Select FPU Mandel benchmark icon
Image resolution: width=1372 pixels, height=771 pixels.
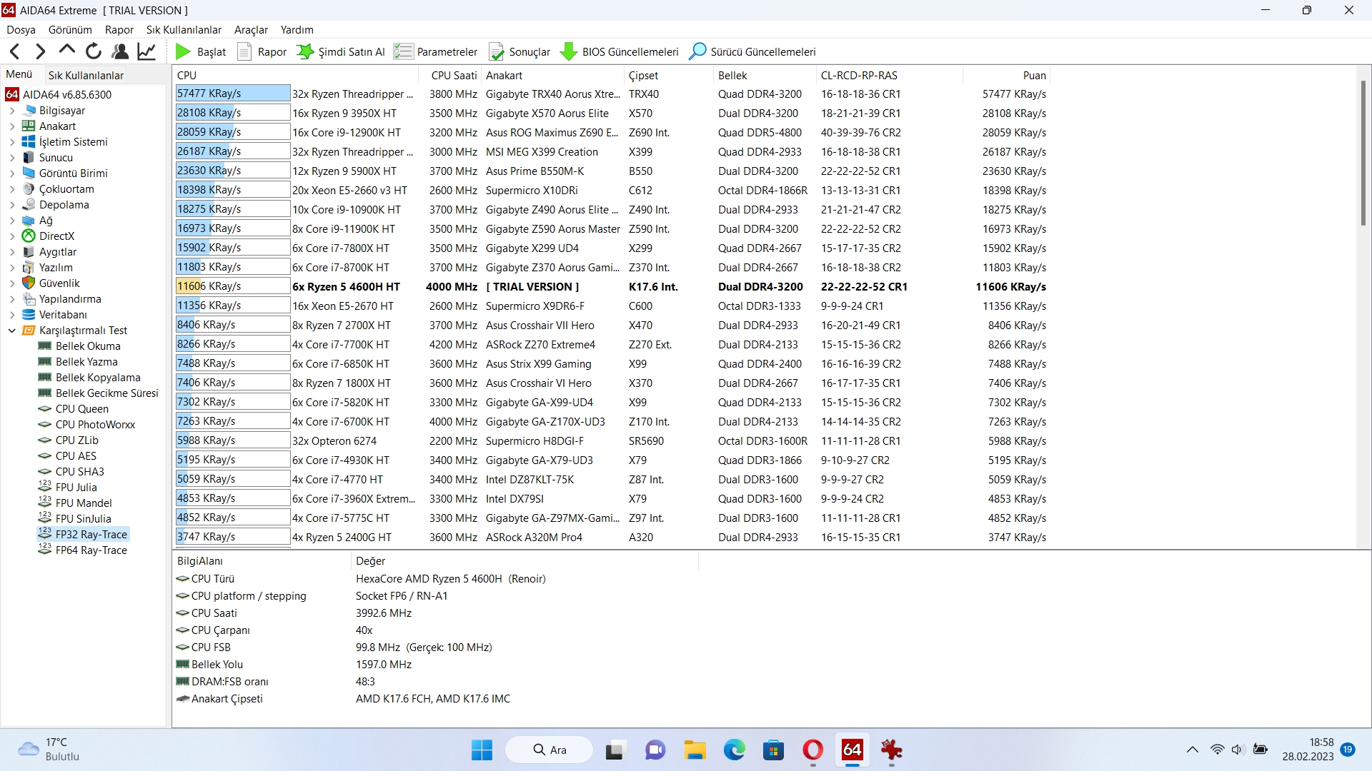coord(44,503)
